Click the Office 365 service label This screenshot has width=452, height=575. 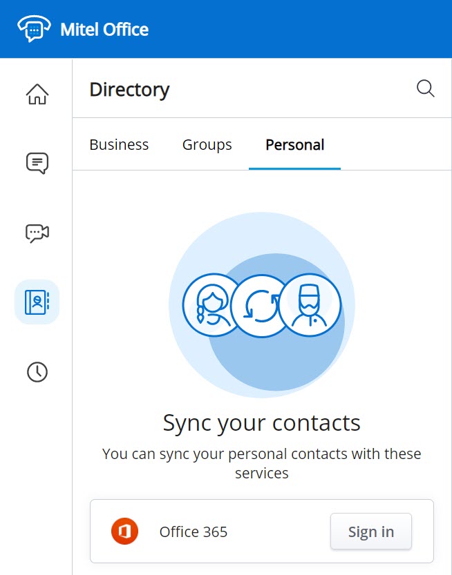193,532
